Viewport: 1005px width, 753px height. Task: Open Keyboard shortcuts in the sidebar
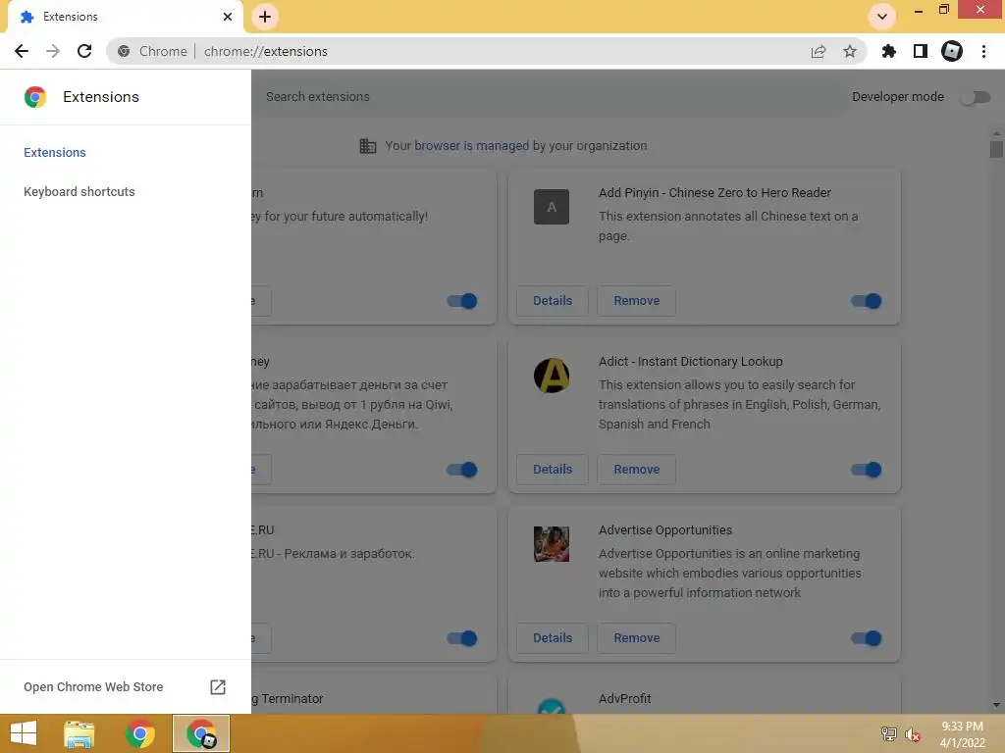(79, 191)
